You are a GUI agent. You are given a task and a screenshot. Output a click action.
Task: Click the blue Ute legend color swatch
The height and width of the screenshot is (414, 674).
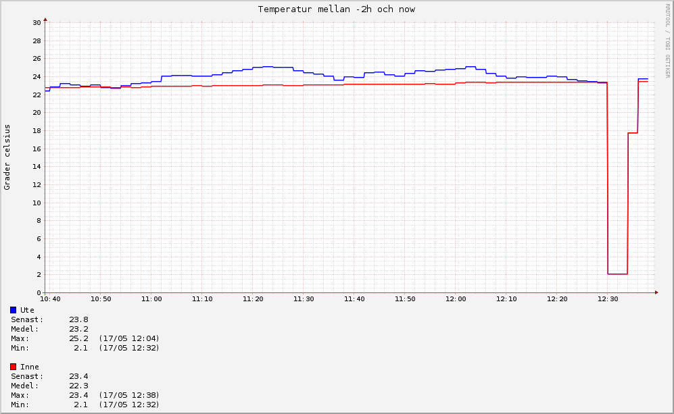(14, 310)
